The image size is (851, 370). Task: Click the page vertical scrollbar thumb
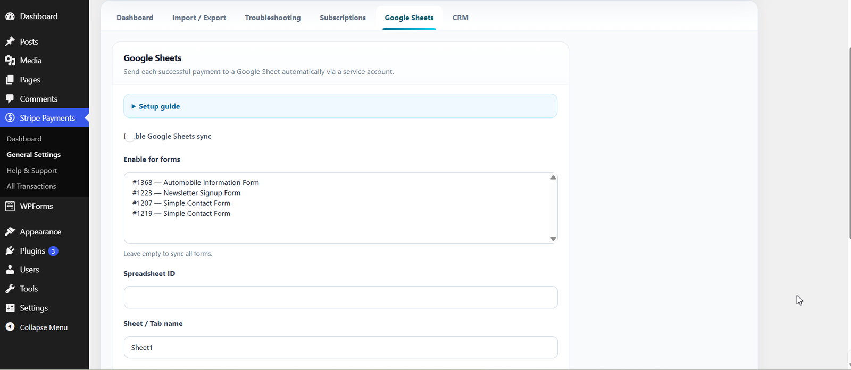[849, 142]
